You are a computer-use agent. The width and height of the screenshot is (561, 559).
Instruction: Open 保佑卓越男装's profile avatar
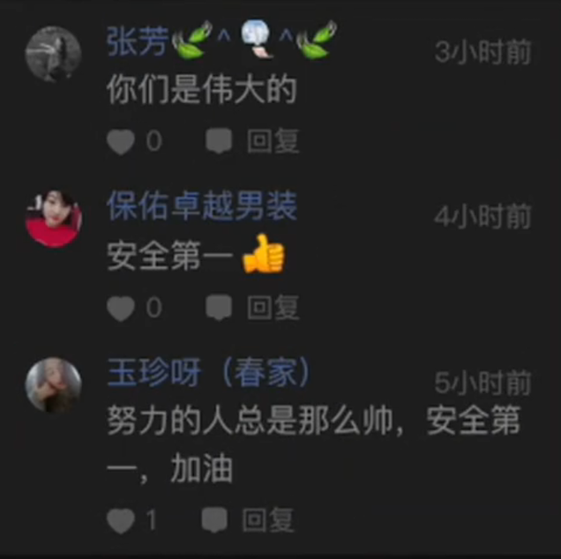pos(54,219)
